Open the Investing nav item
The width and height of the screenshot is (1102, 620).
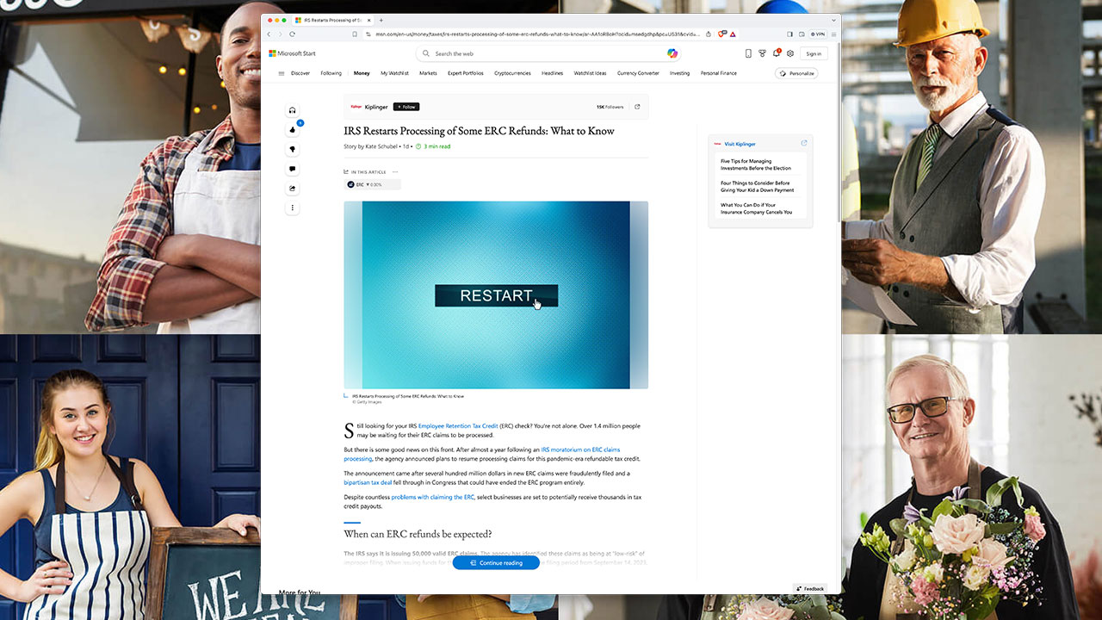pos(680,73)
